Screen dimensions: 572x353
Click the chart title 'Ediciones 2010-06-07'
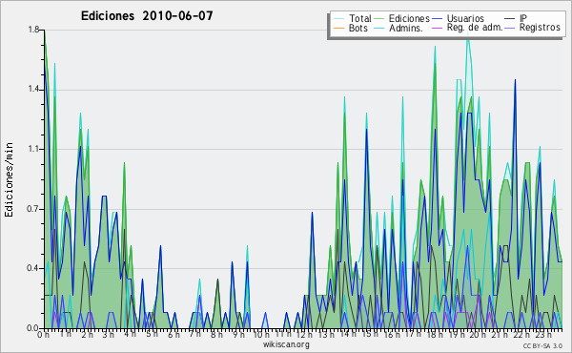pyautogui.click(x=147, y=16)
